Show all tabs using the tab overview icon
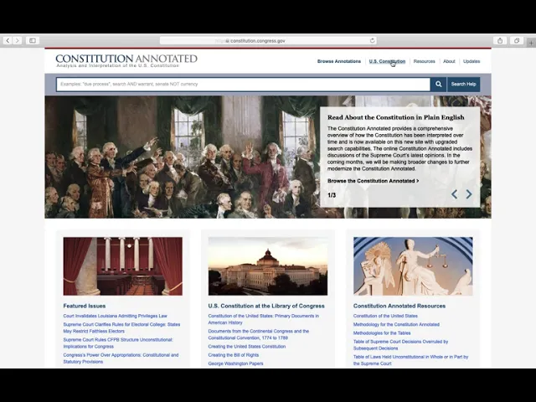The width and height of the screenshot is (536, 402). pyautogui.click(x=517, y=41)
